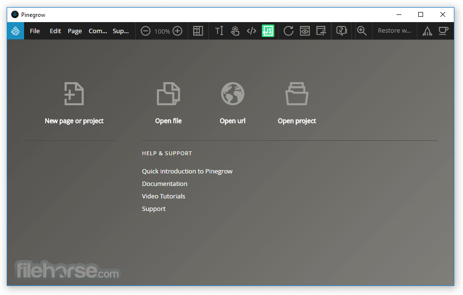Open Quick introduction to Pinegrow link
This screenshot has width=463, height=295.
coord(187,171)
